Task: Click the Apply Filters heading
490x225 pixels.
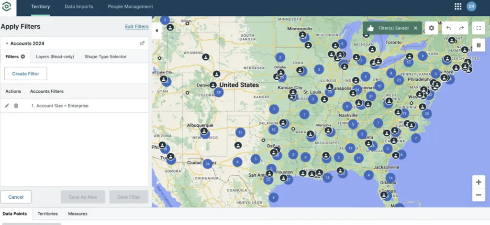Action: [x=21, y=27]
